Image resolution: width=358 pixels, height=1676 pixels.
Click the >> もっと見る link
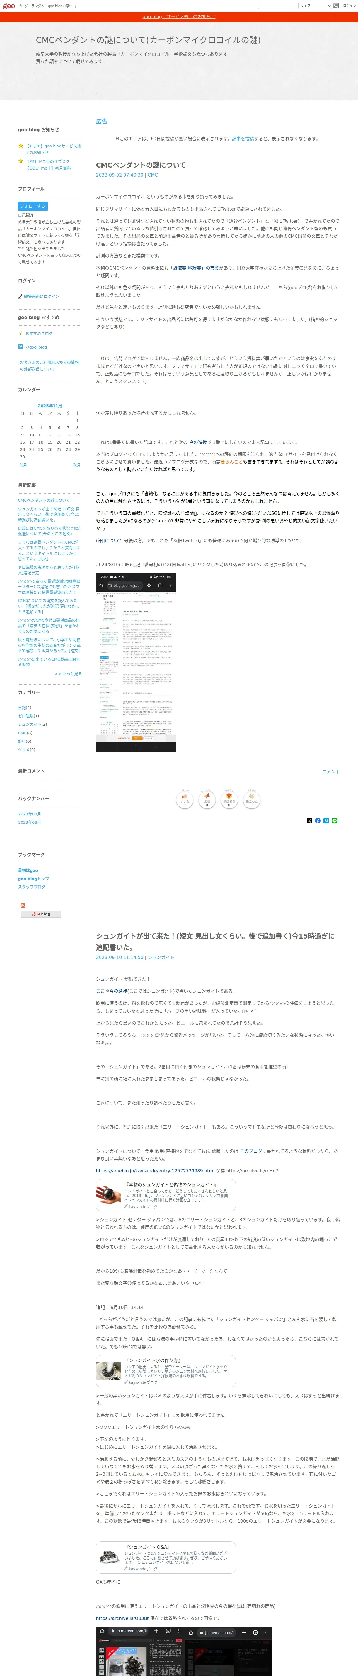click(68, 673)
